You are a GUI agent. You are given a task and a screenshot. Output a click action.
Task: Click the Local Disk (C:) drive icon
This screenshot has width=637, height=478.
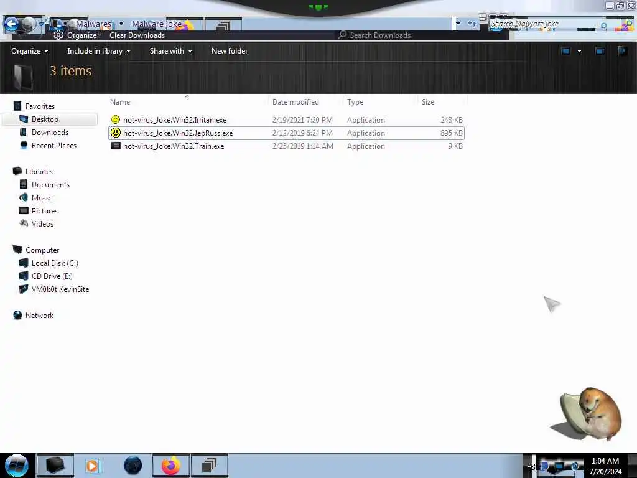(24, 263)
